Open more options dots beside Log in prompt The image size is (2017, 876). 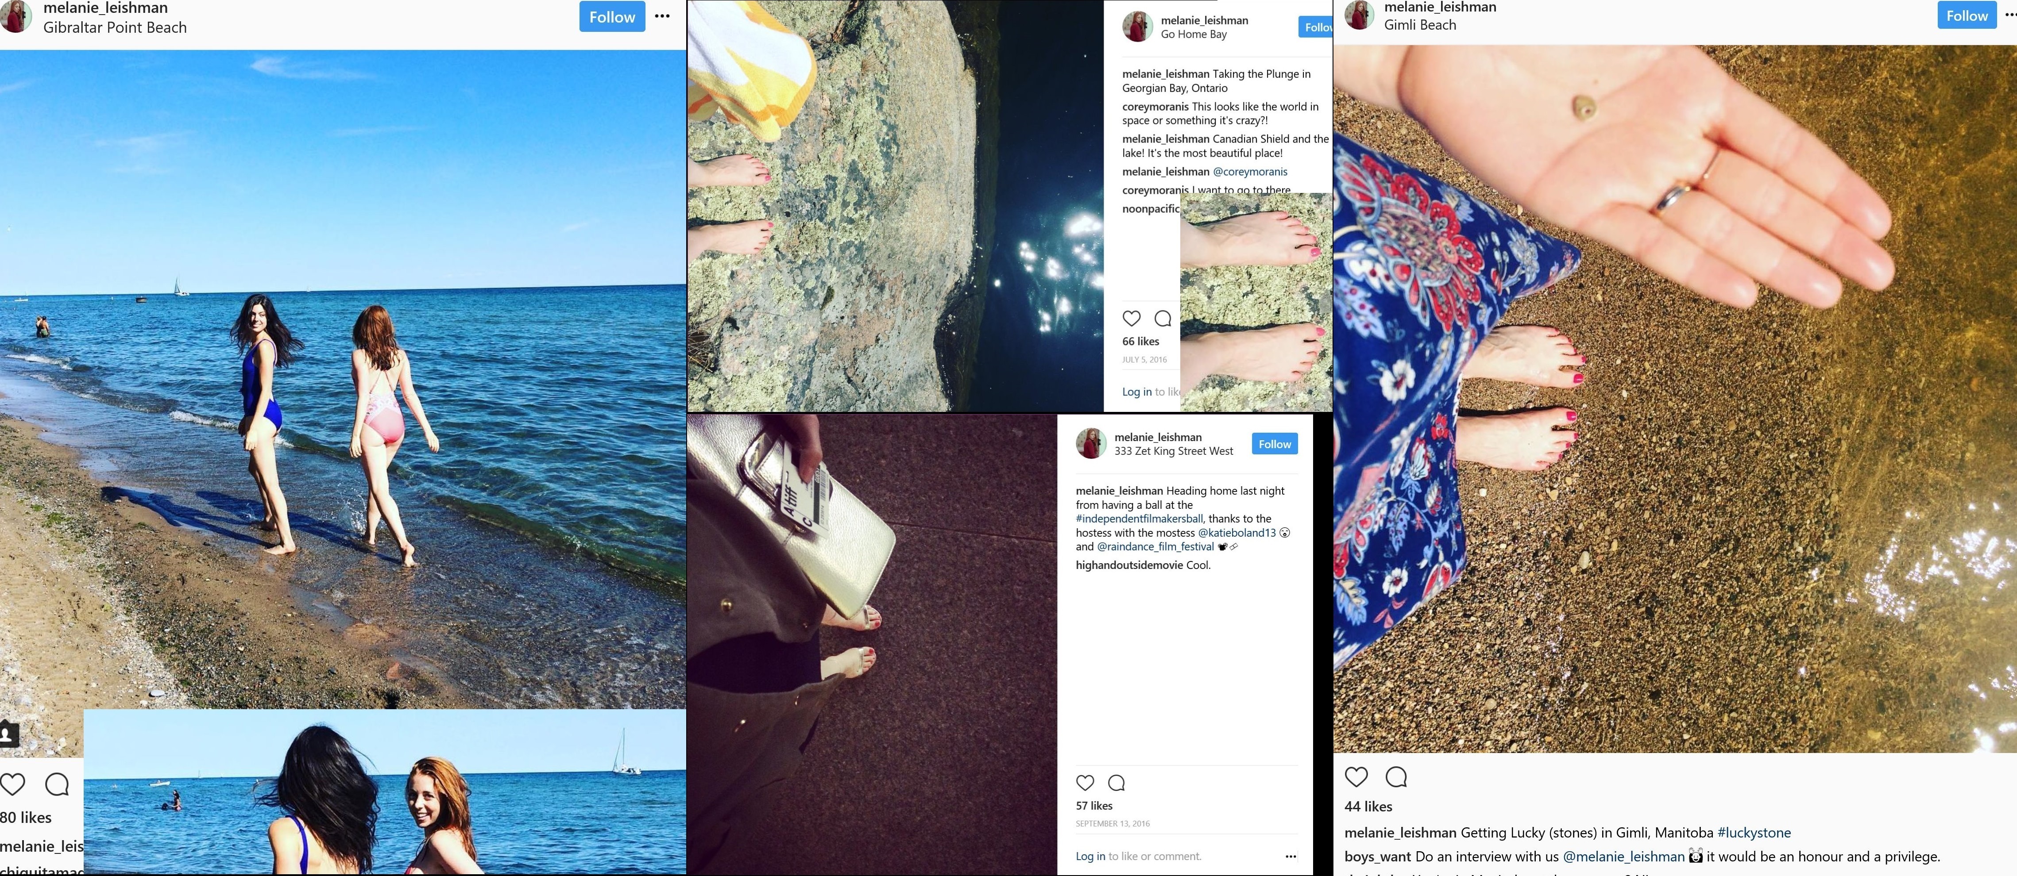(1291, 856)
